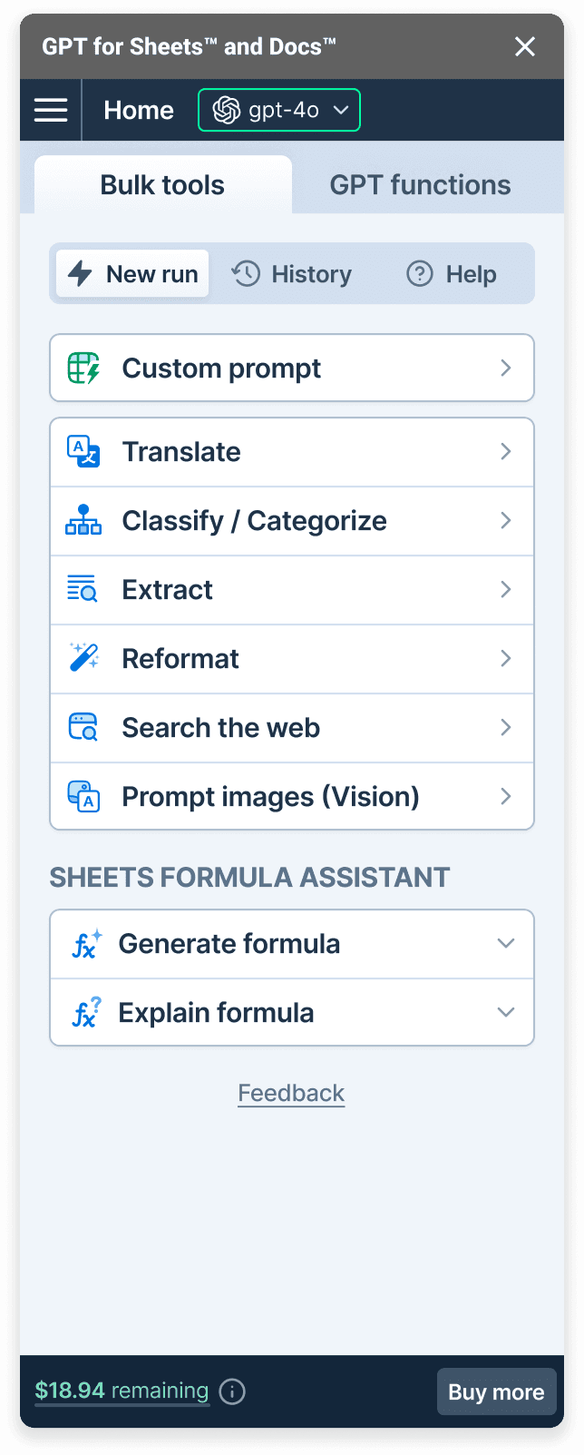Viewport: 584px width, 1455px height.
Task: Click the Reformat magic wand icon
Action: pos(83,658)
